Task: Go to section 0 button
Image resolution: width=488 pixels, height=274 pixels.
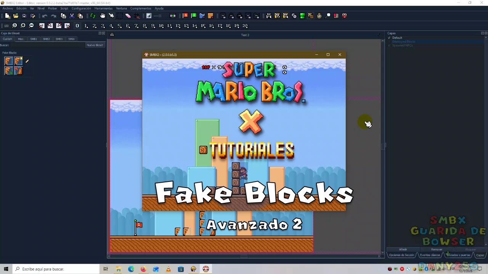Action: point(77,26)
